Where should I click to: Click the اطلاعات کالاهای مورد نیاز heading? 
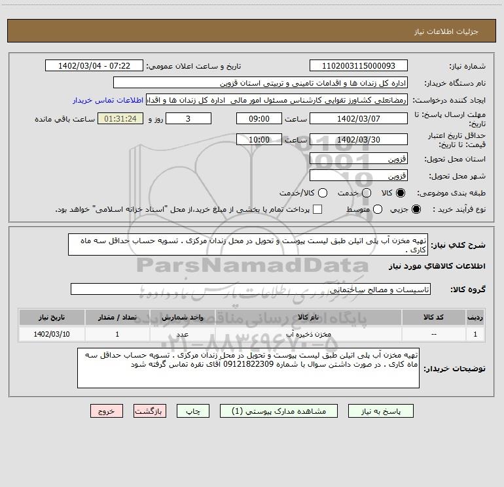coord(437,266)
